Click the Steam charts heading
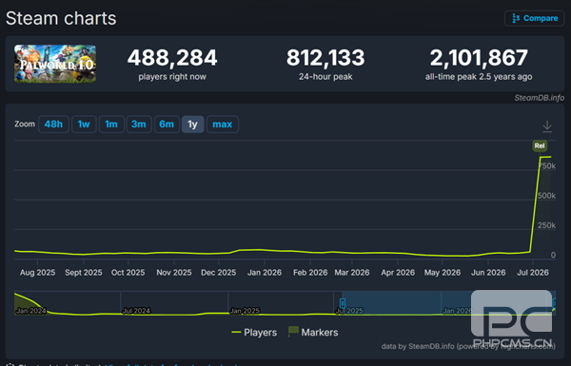The height and width of the screenshot is (366, 571). coord(61,19)
